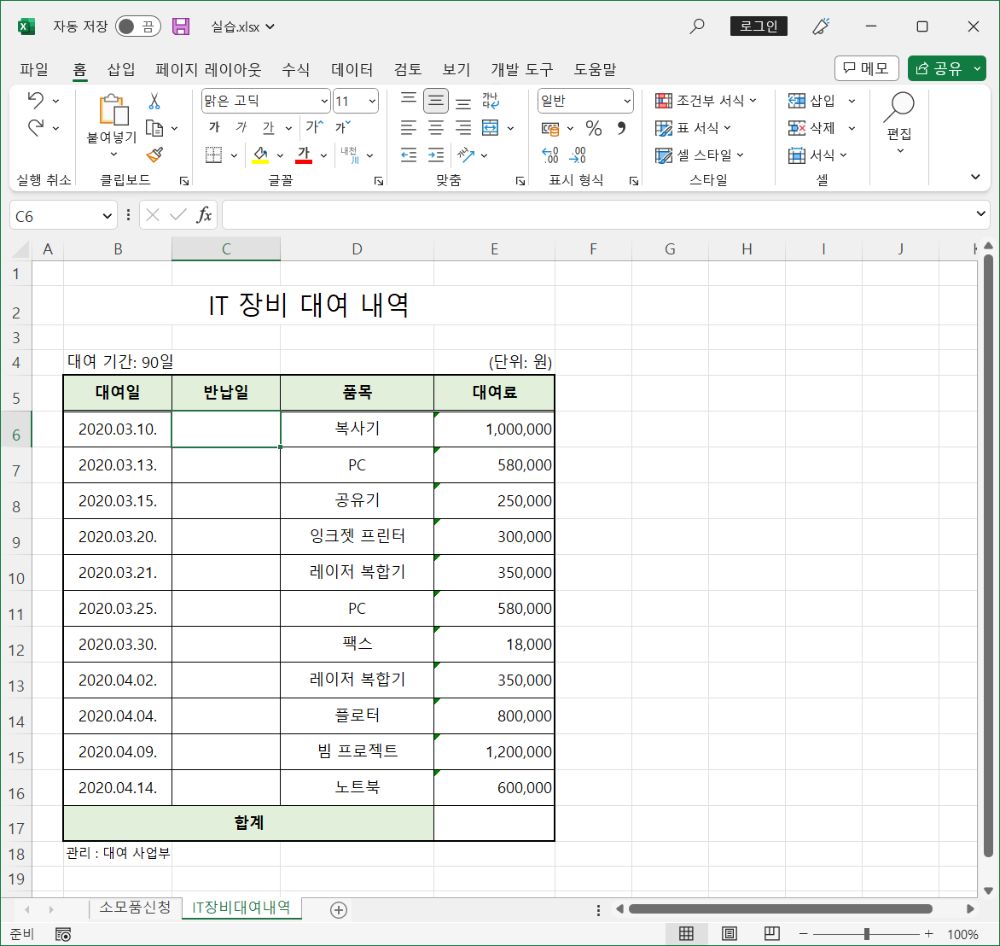Click the borders icon in font group

213,155
